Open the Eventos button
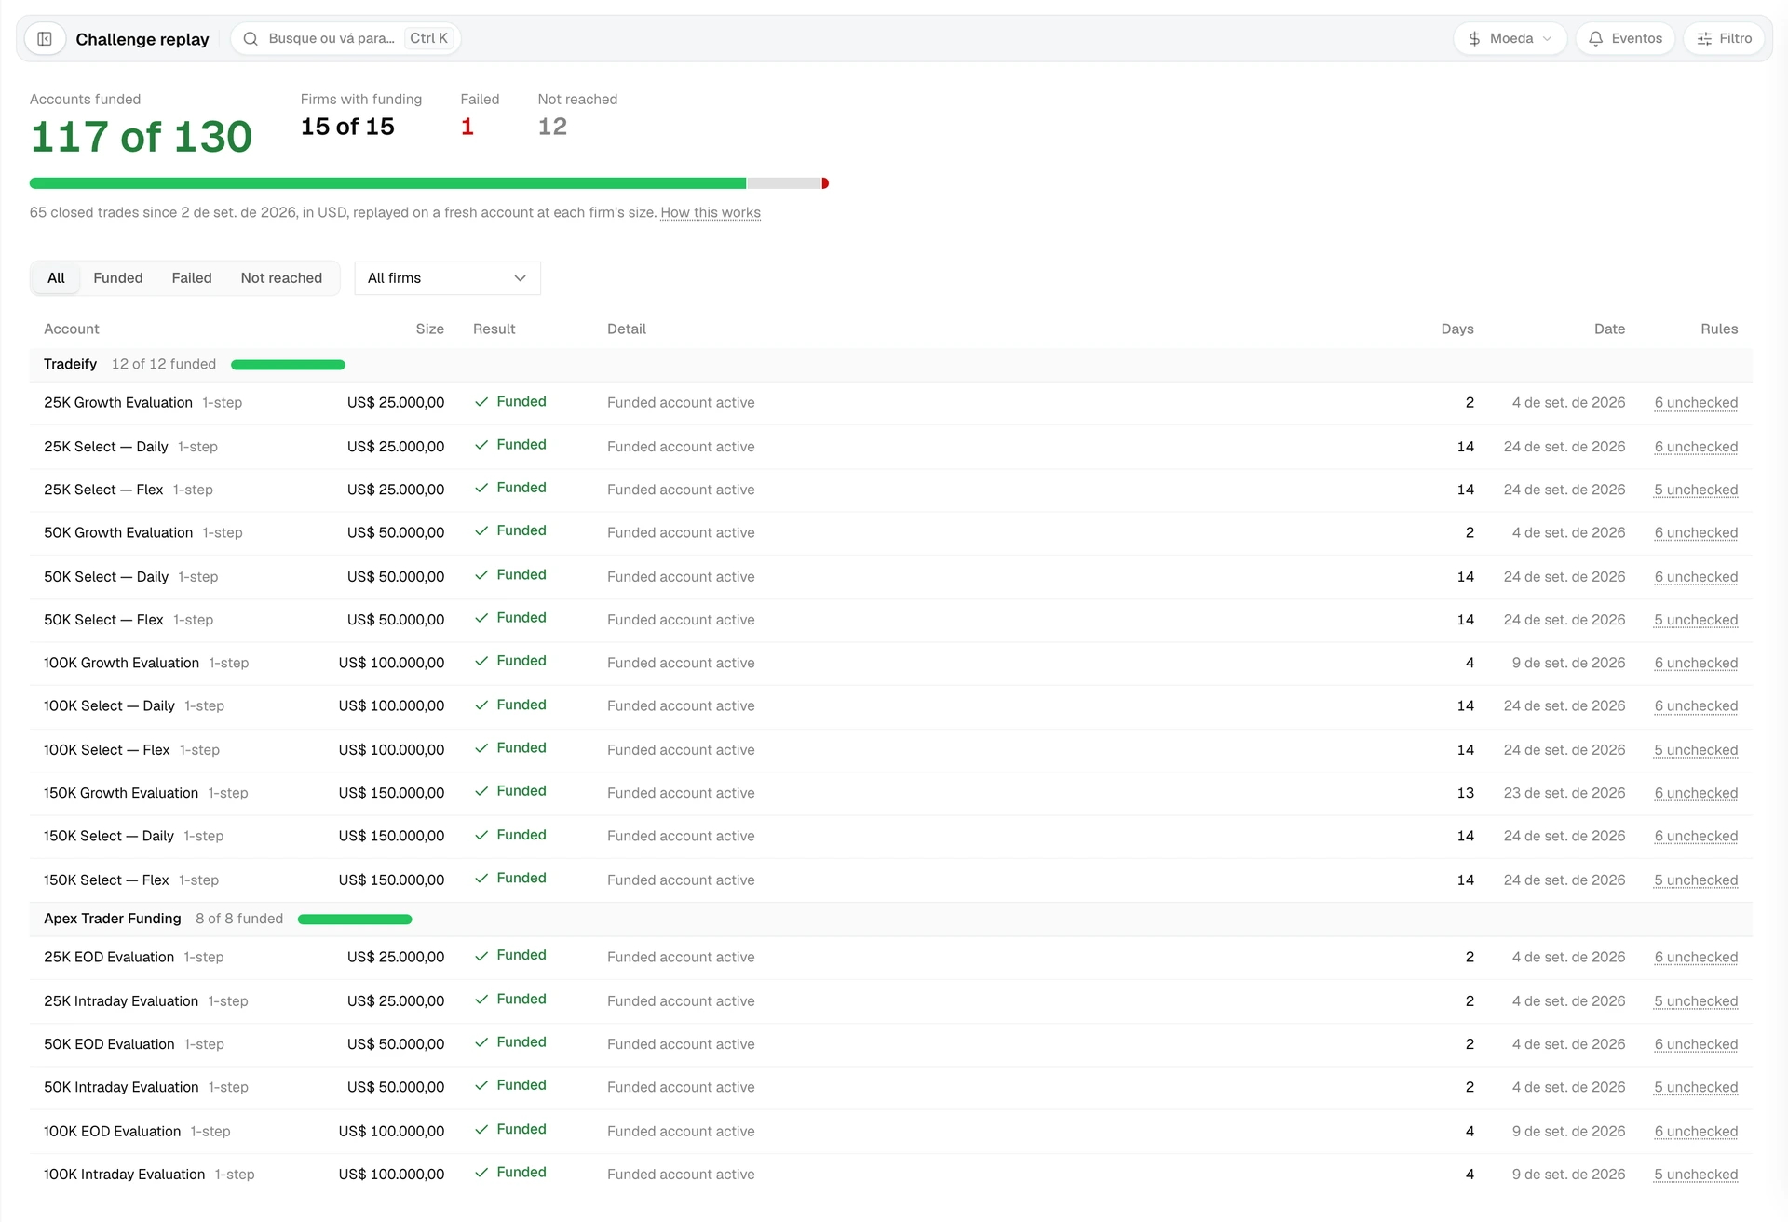The image size is (1788, 1222). (1625, 39)
